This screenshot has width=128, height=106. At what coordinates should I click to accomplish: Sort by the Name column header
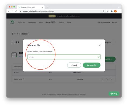pos(16,73)
